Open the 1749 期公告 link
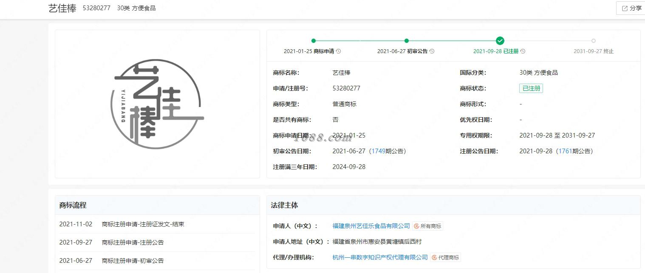645x273 pixels. click(x=378, y=151)
